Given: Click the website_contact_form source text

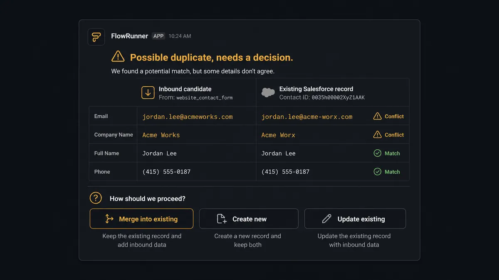Looking at the screenshot, I should (204, 98).
